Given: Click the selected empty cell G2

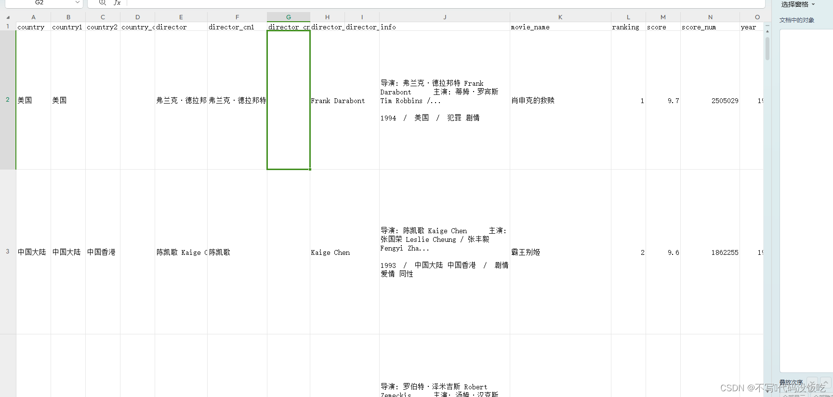Looking at the screenshot, I should pos(289,100).
